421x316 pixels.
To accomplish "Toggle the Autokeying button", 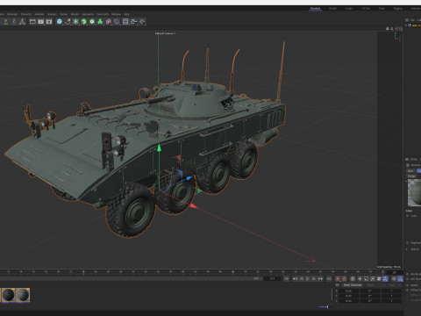I will click(344, 279).
